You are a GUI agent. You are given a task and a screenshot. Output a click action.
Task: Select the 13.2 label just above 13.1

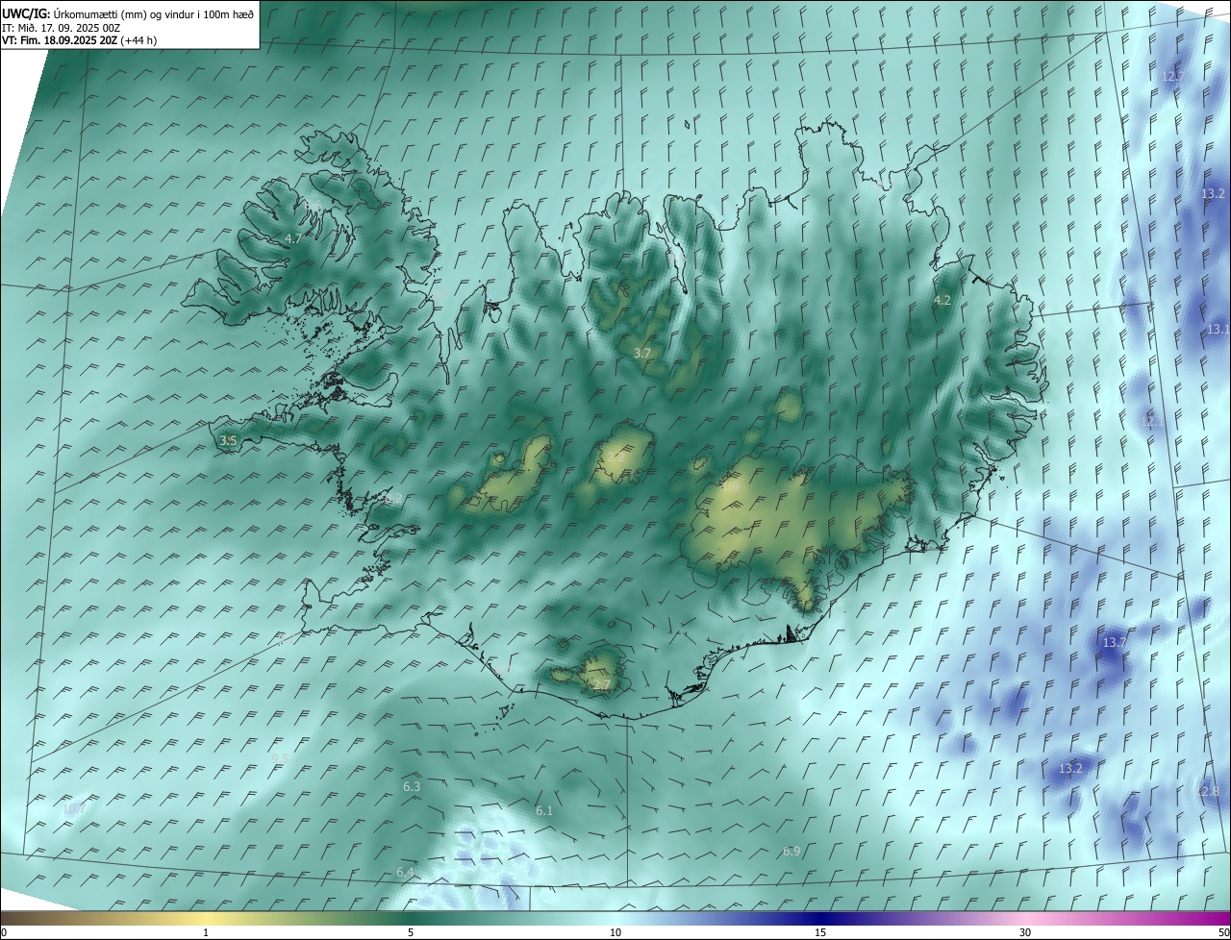point(1213,194)
